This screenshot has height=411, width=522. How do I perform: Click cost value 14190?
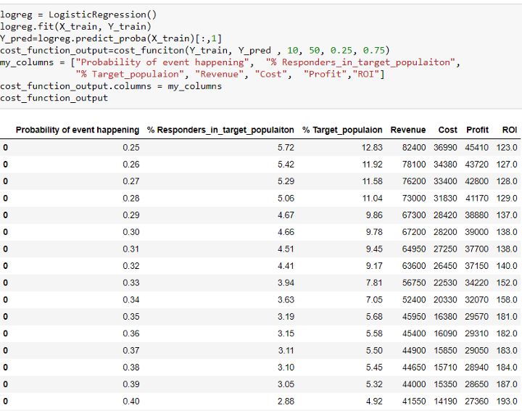coord(445,401)
